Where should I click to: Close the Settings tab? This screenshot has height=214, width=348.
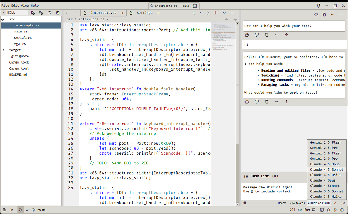(159, 13)
